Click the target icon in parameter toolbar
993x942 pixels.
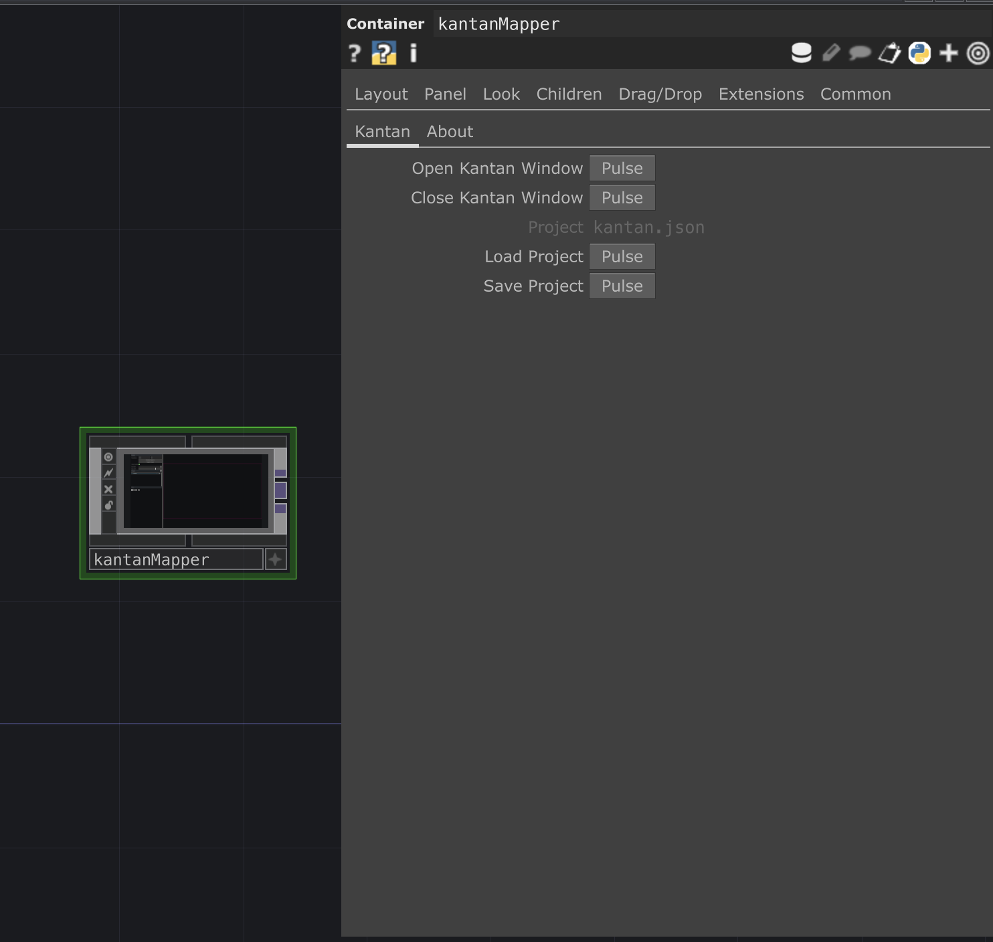point(978,53)
